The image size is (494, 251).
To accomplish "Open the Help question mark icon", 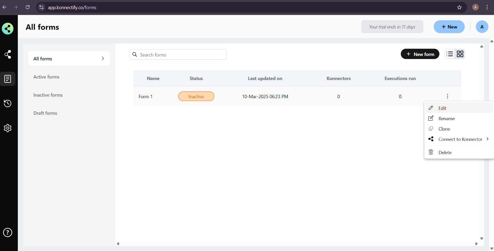I will click(x=8, y=232).
